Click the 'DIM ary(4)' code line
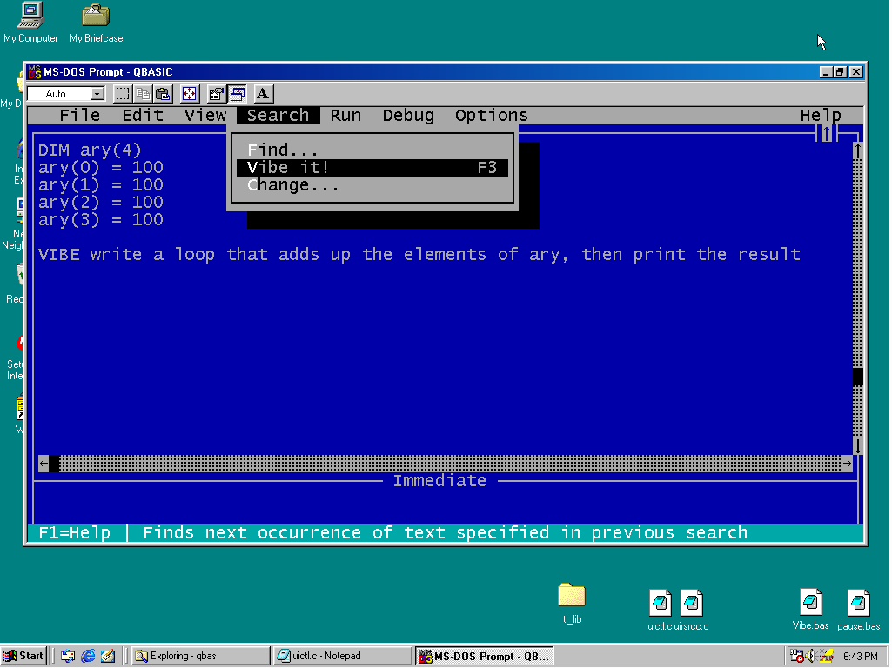The height and width of the screenshot is (668, 892). [x=90, y=150]
